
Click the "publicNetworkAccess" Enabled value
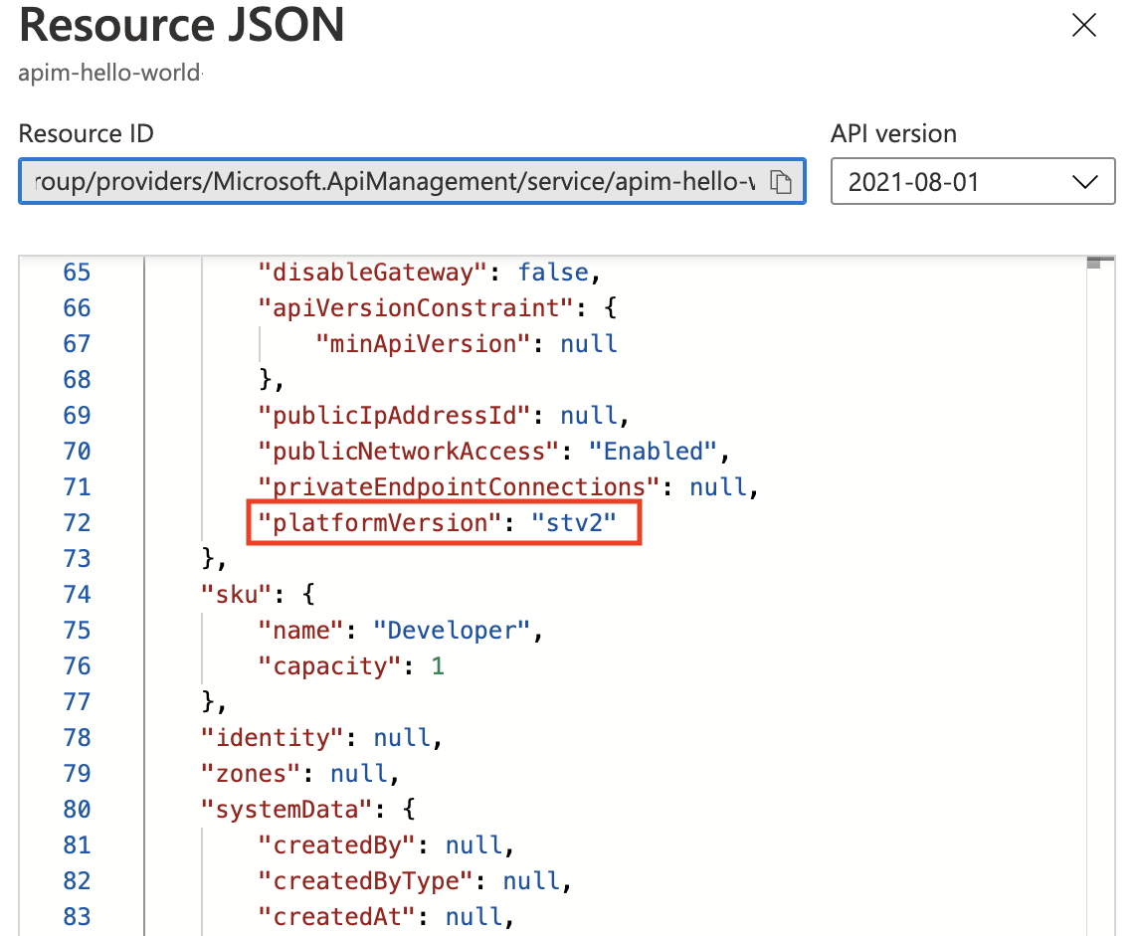[653, 451]
